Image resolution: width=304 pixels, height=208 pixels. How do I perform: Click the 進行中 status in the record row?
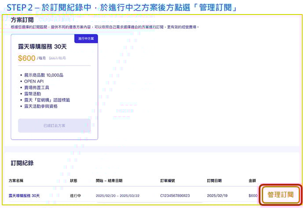[x=76, y=195]
